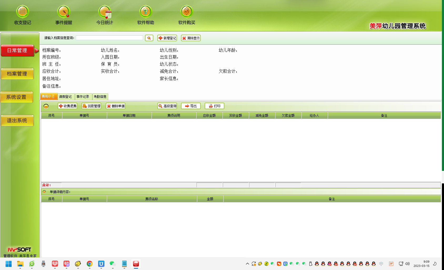Open 高级查询 advanced search

(167, 106)
